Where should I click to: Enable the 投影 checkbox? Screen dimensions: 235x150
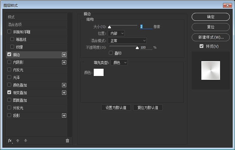(9, 115)
